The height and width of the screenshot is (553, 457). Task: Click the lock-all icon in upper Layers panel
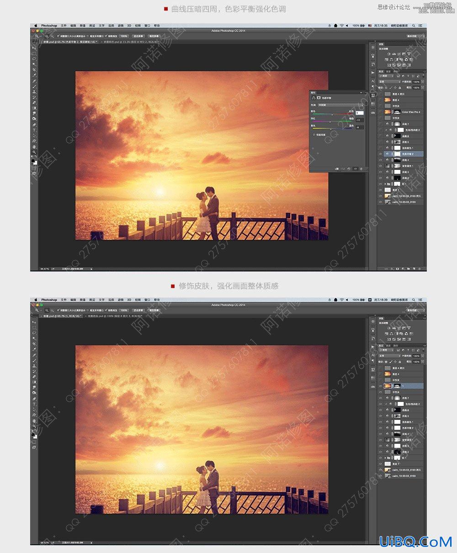(x=400, y=88)
